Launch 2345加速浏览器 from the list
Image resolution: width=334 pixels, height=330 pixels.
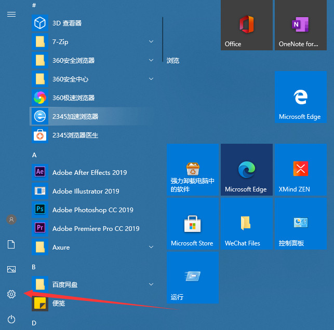[92, 116]
